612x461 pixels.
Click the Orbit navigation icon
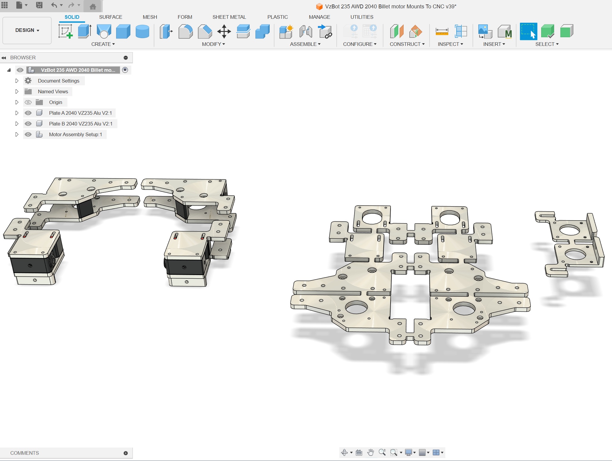click(344, 452)
